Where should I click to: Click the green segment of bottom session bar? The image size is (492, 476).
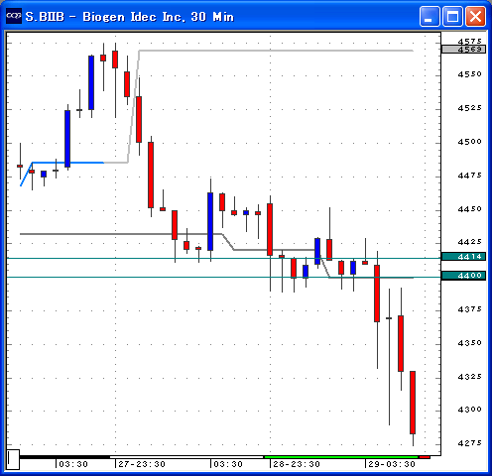341,457
